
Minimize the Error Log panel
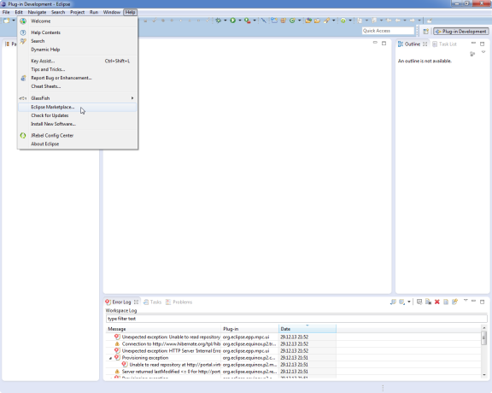coord(473,301)
